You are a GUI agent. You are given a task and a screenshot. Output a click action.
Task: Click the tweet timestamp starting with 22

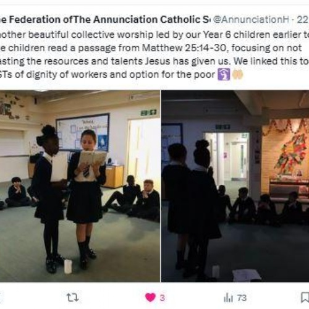(x=302, y=20)
